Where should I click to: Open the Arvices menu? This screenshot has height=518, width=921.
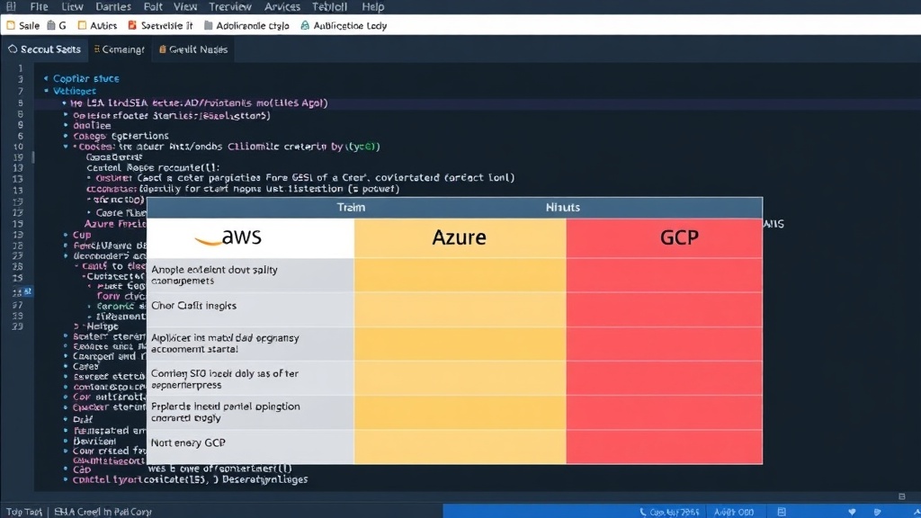(282, 6)
